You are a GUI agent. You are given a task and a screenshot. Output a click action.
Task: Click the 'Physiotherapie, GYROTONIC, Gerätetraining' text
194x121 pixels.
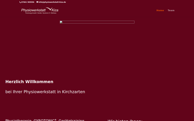pyautogui.click(x=45, y=120)
